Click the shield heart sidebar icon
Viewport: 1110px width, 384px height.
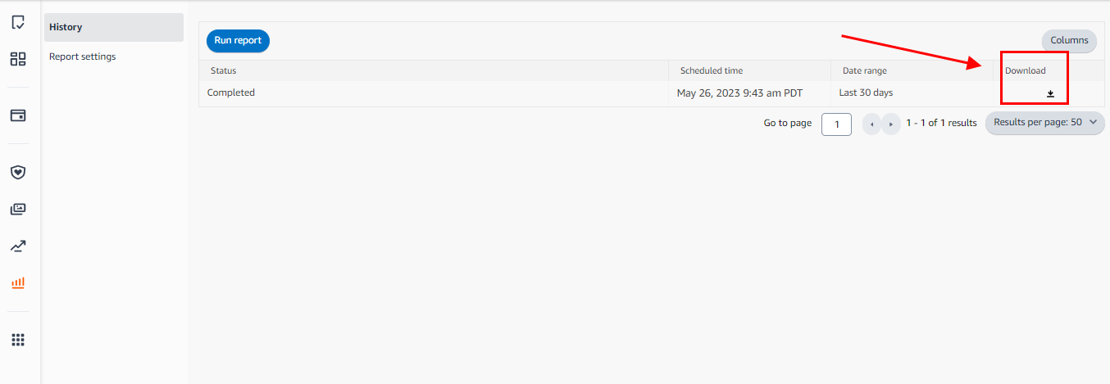(18, 172)
